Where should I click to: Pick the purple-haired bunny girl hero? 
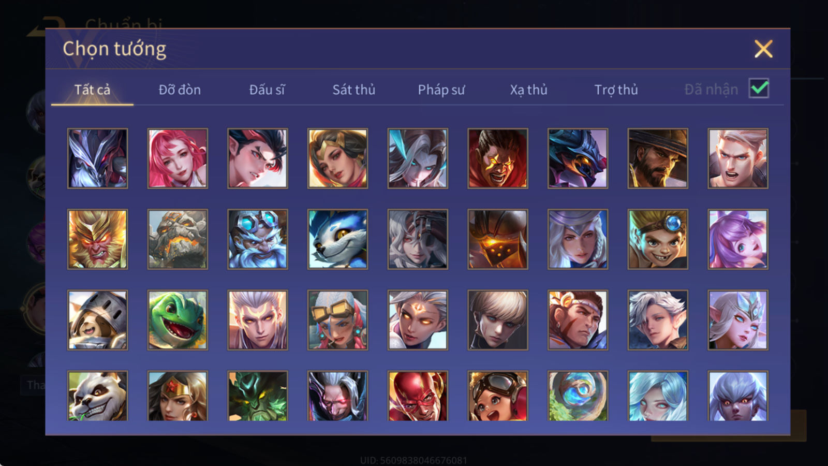(738, 239)
